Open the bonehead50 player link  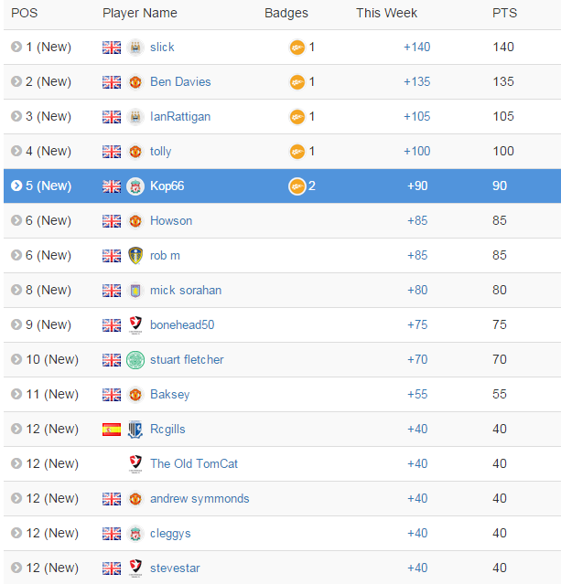click(182, 325)
